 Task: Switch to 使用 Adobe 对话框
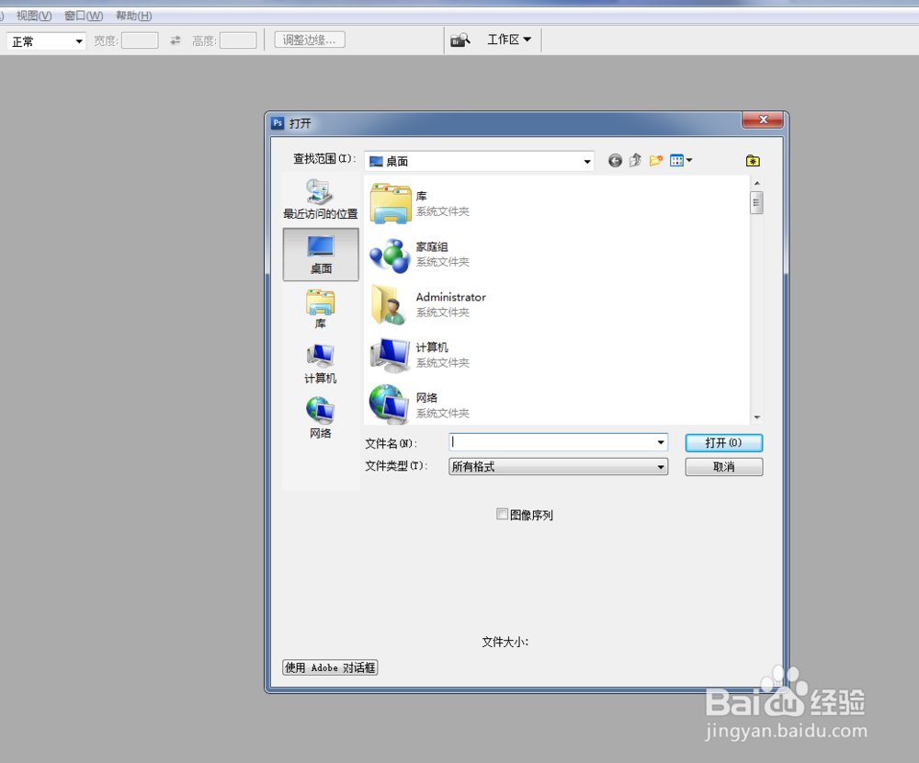coord(329,667)
